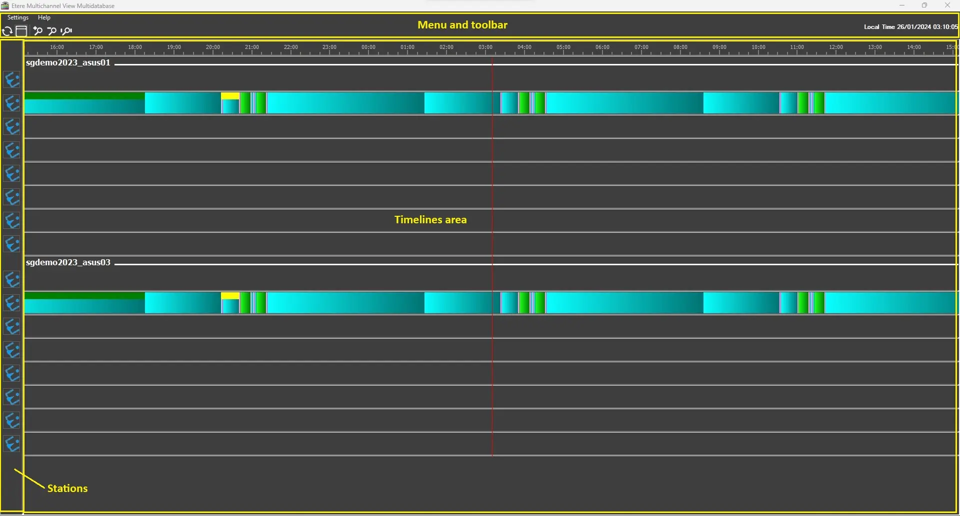This screenshot has height=516, width=960.
Task: Click the sgdemo2023_asus01 database label
Action: (x=68, y=63)
